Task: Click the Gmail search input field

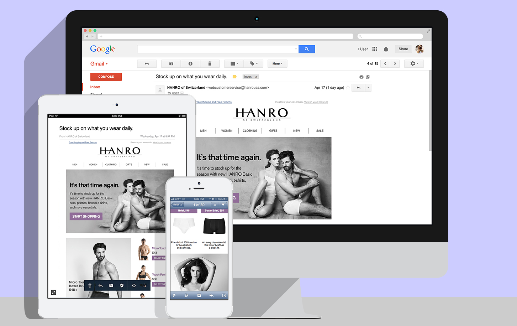Action: coord(218,49)
